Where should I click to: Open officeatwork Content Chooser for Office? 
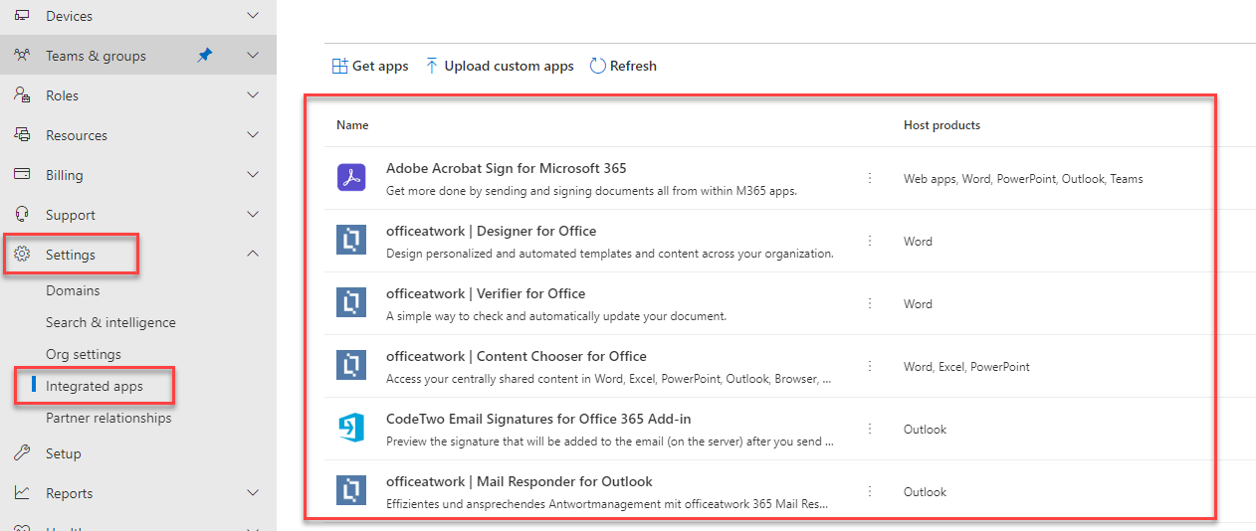point(517,356)
